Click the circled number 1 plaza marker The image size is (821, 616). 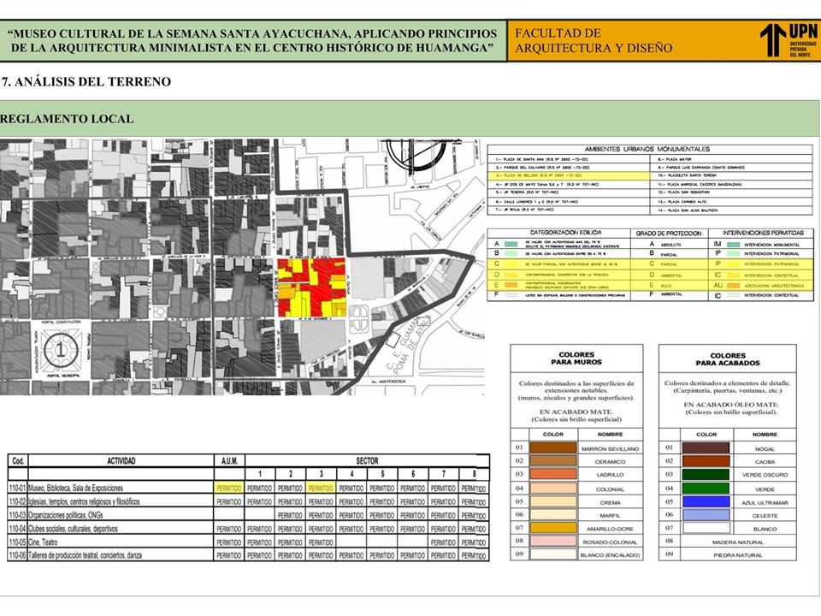pyautogui.click(x=61, y=350)
